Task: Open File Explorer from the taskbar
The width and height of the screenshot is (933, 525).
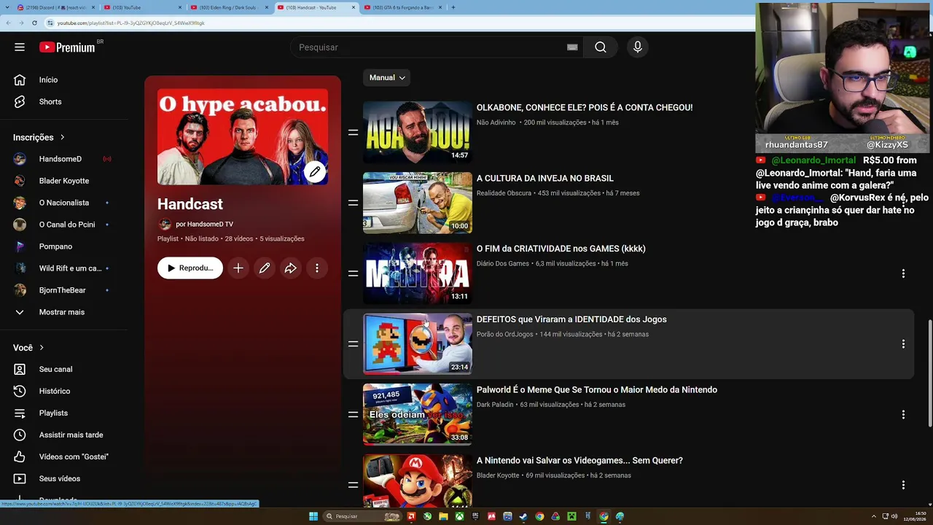Action: tap(443, 516)
